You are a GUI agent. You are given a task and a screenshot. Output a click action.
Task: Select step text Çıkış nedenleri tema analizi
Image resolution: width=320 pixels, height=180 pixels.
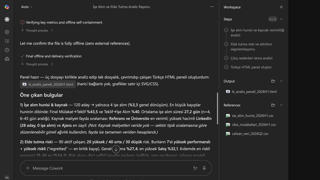click(251, 58)
